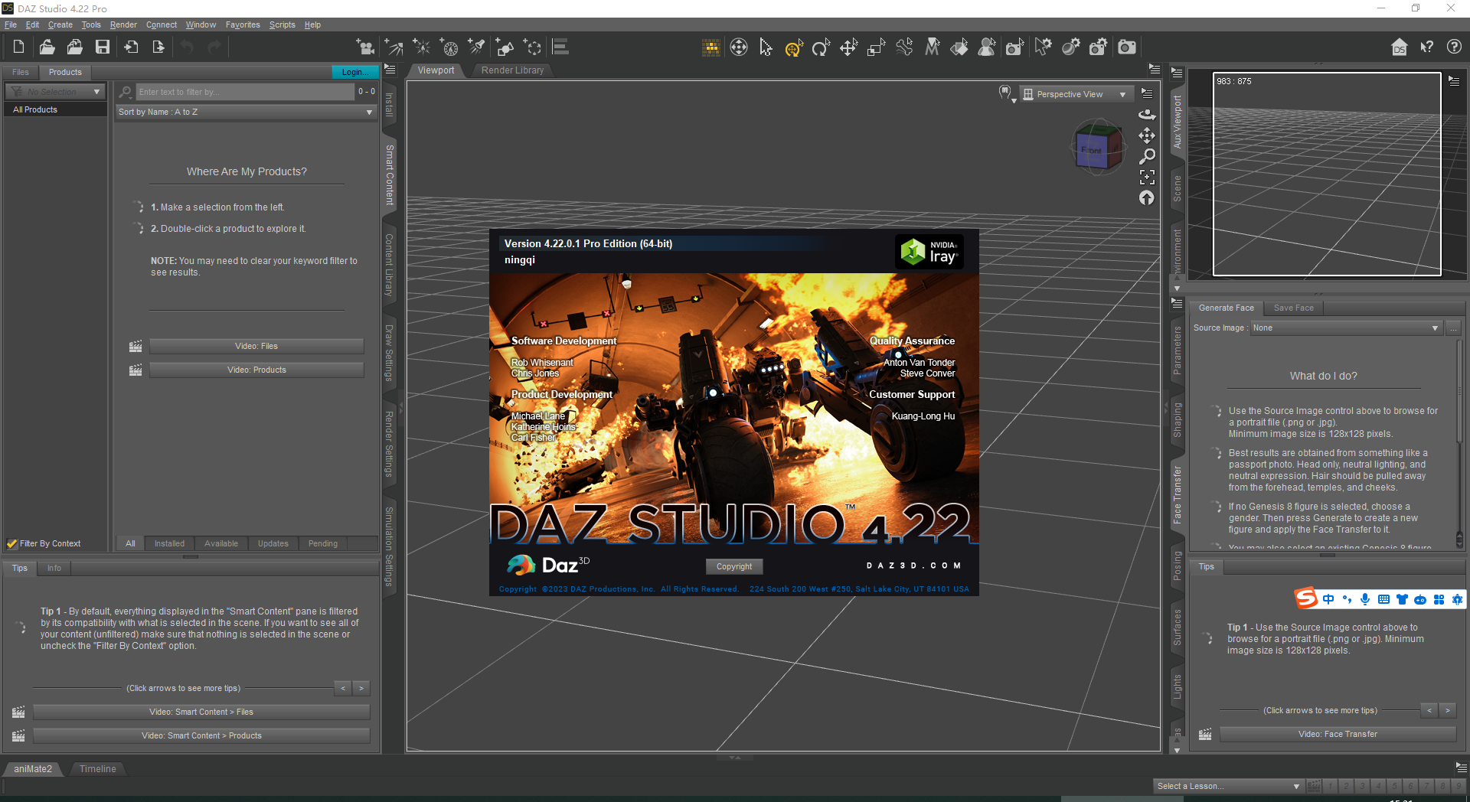This screenshot has height=802, width=1470.
Task: Click the Open file folder icon
Action: tap(47, 47)
